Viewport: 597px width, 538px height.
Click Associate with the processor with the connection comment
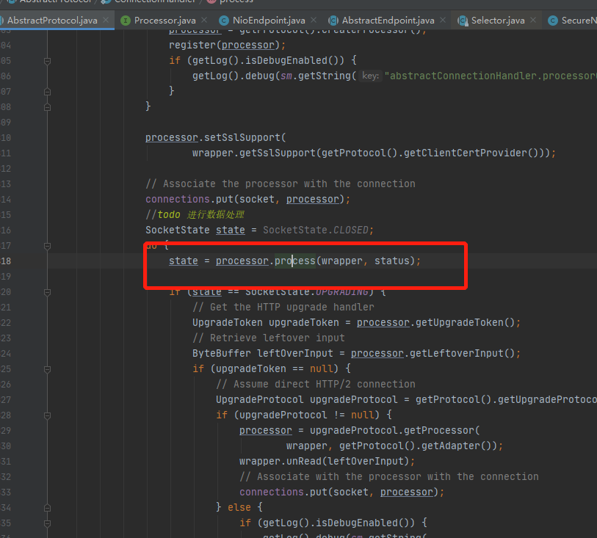(388, 476)
